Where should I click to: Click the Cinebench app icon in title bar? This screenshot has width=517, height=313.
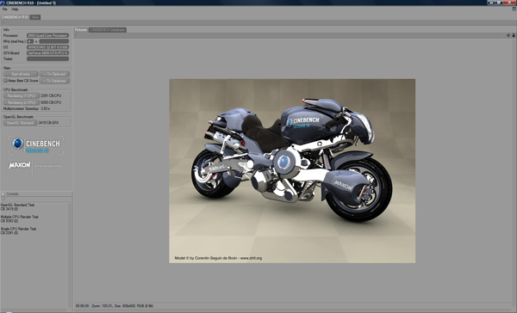(3, 3)
